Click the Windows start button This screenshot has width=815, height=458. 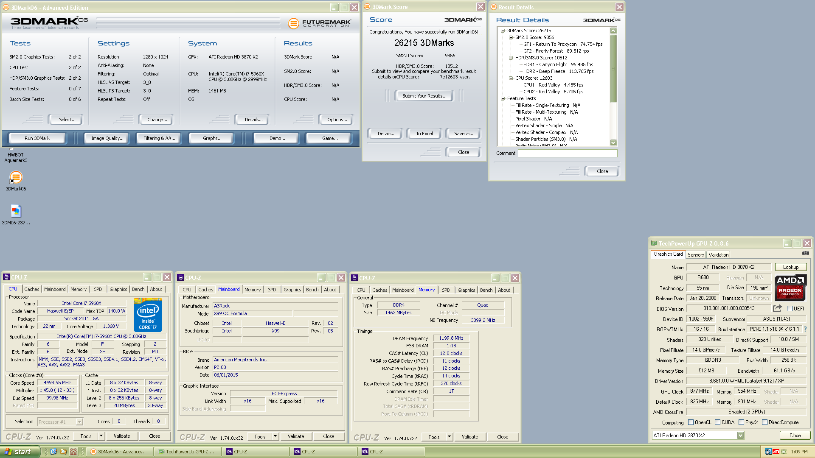(20, 452)
